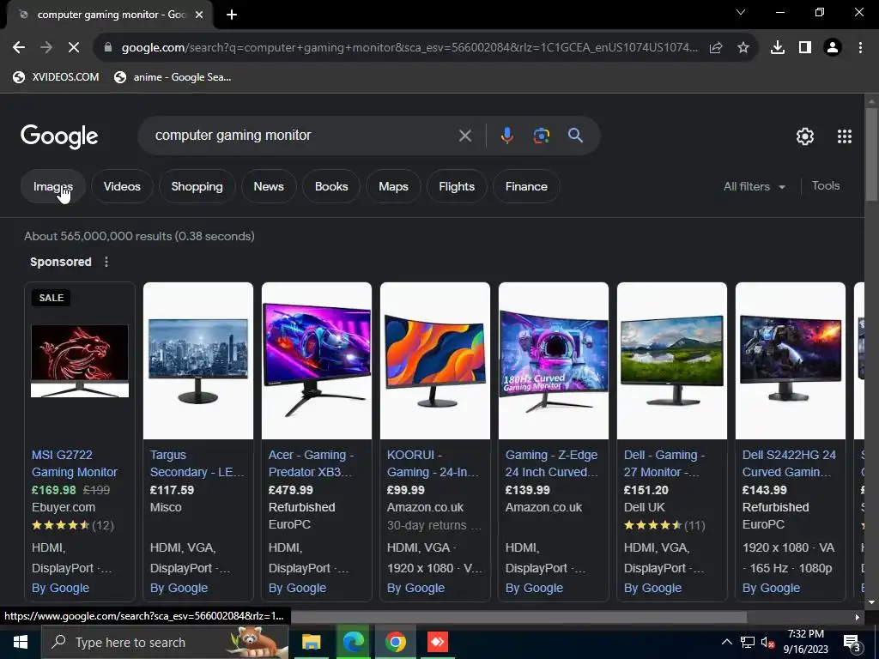Open the Acer Gaming Predator XB3 link

[311, 463]
